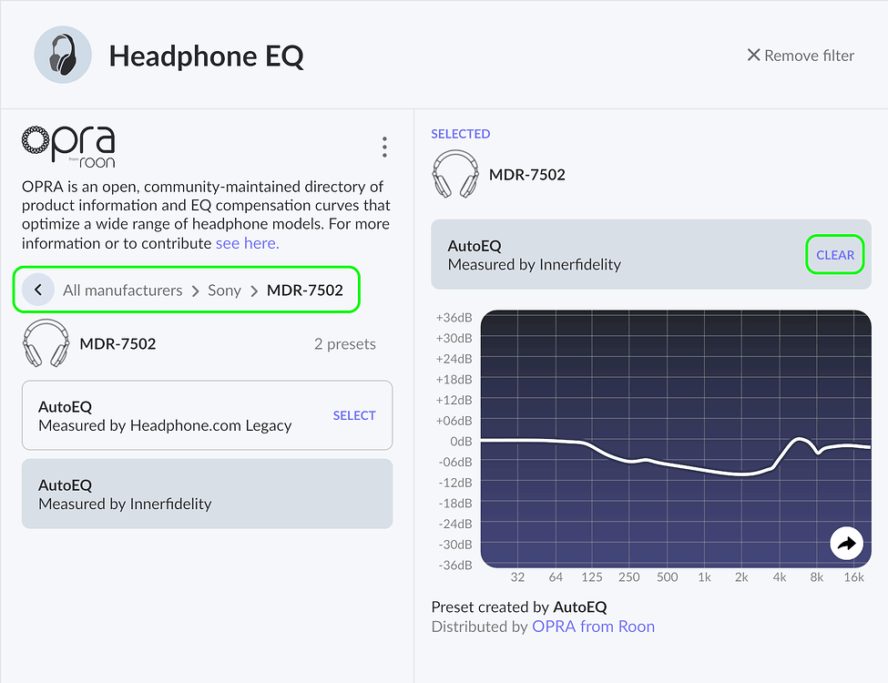Screen dimensions: 888x683
Task: Click the 250 frequency axis label
Action: [x=629, y=577]
